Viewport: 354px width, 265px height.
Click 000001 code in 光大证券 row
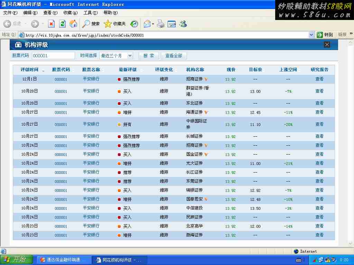[x=61, y=163]
